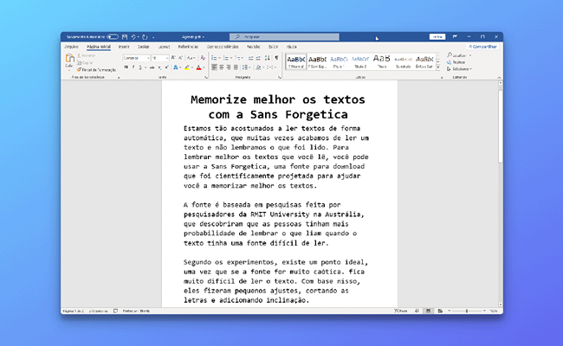
Task: Open the font size dropdown
Action: pyautogui.click(x=167, y=58)
